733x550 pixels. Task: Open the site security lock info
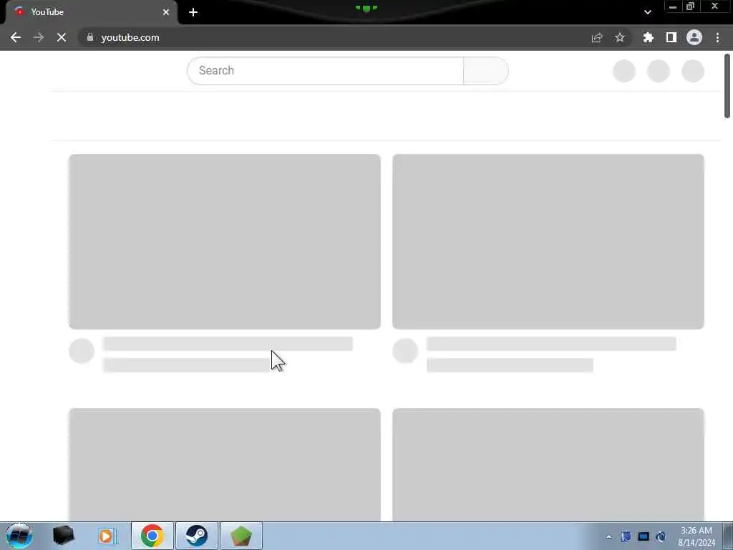(x=90, y=37)
